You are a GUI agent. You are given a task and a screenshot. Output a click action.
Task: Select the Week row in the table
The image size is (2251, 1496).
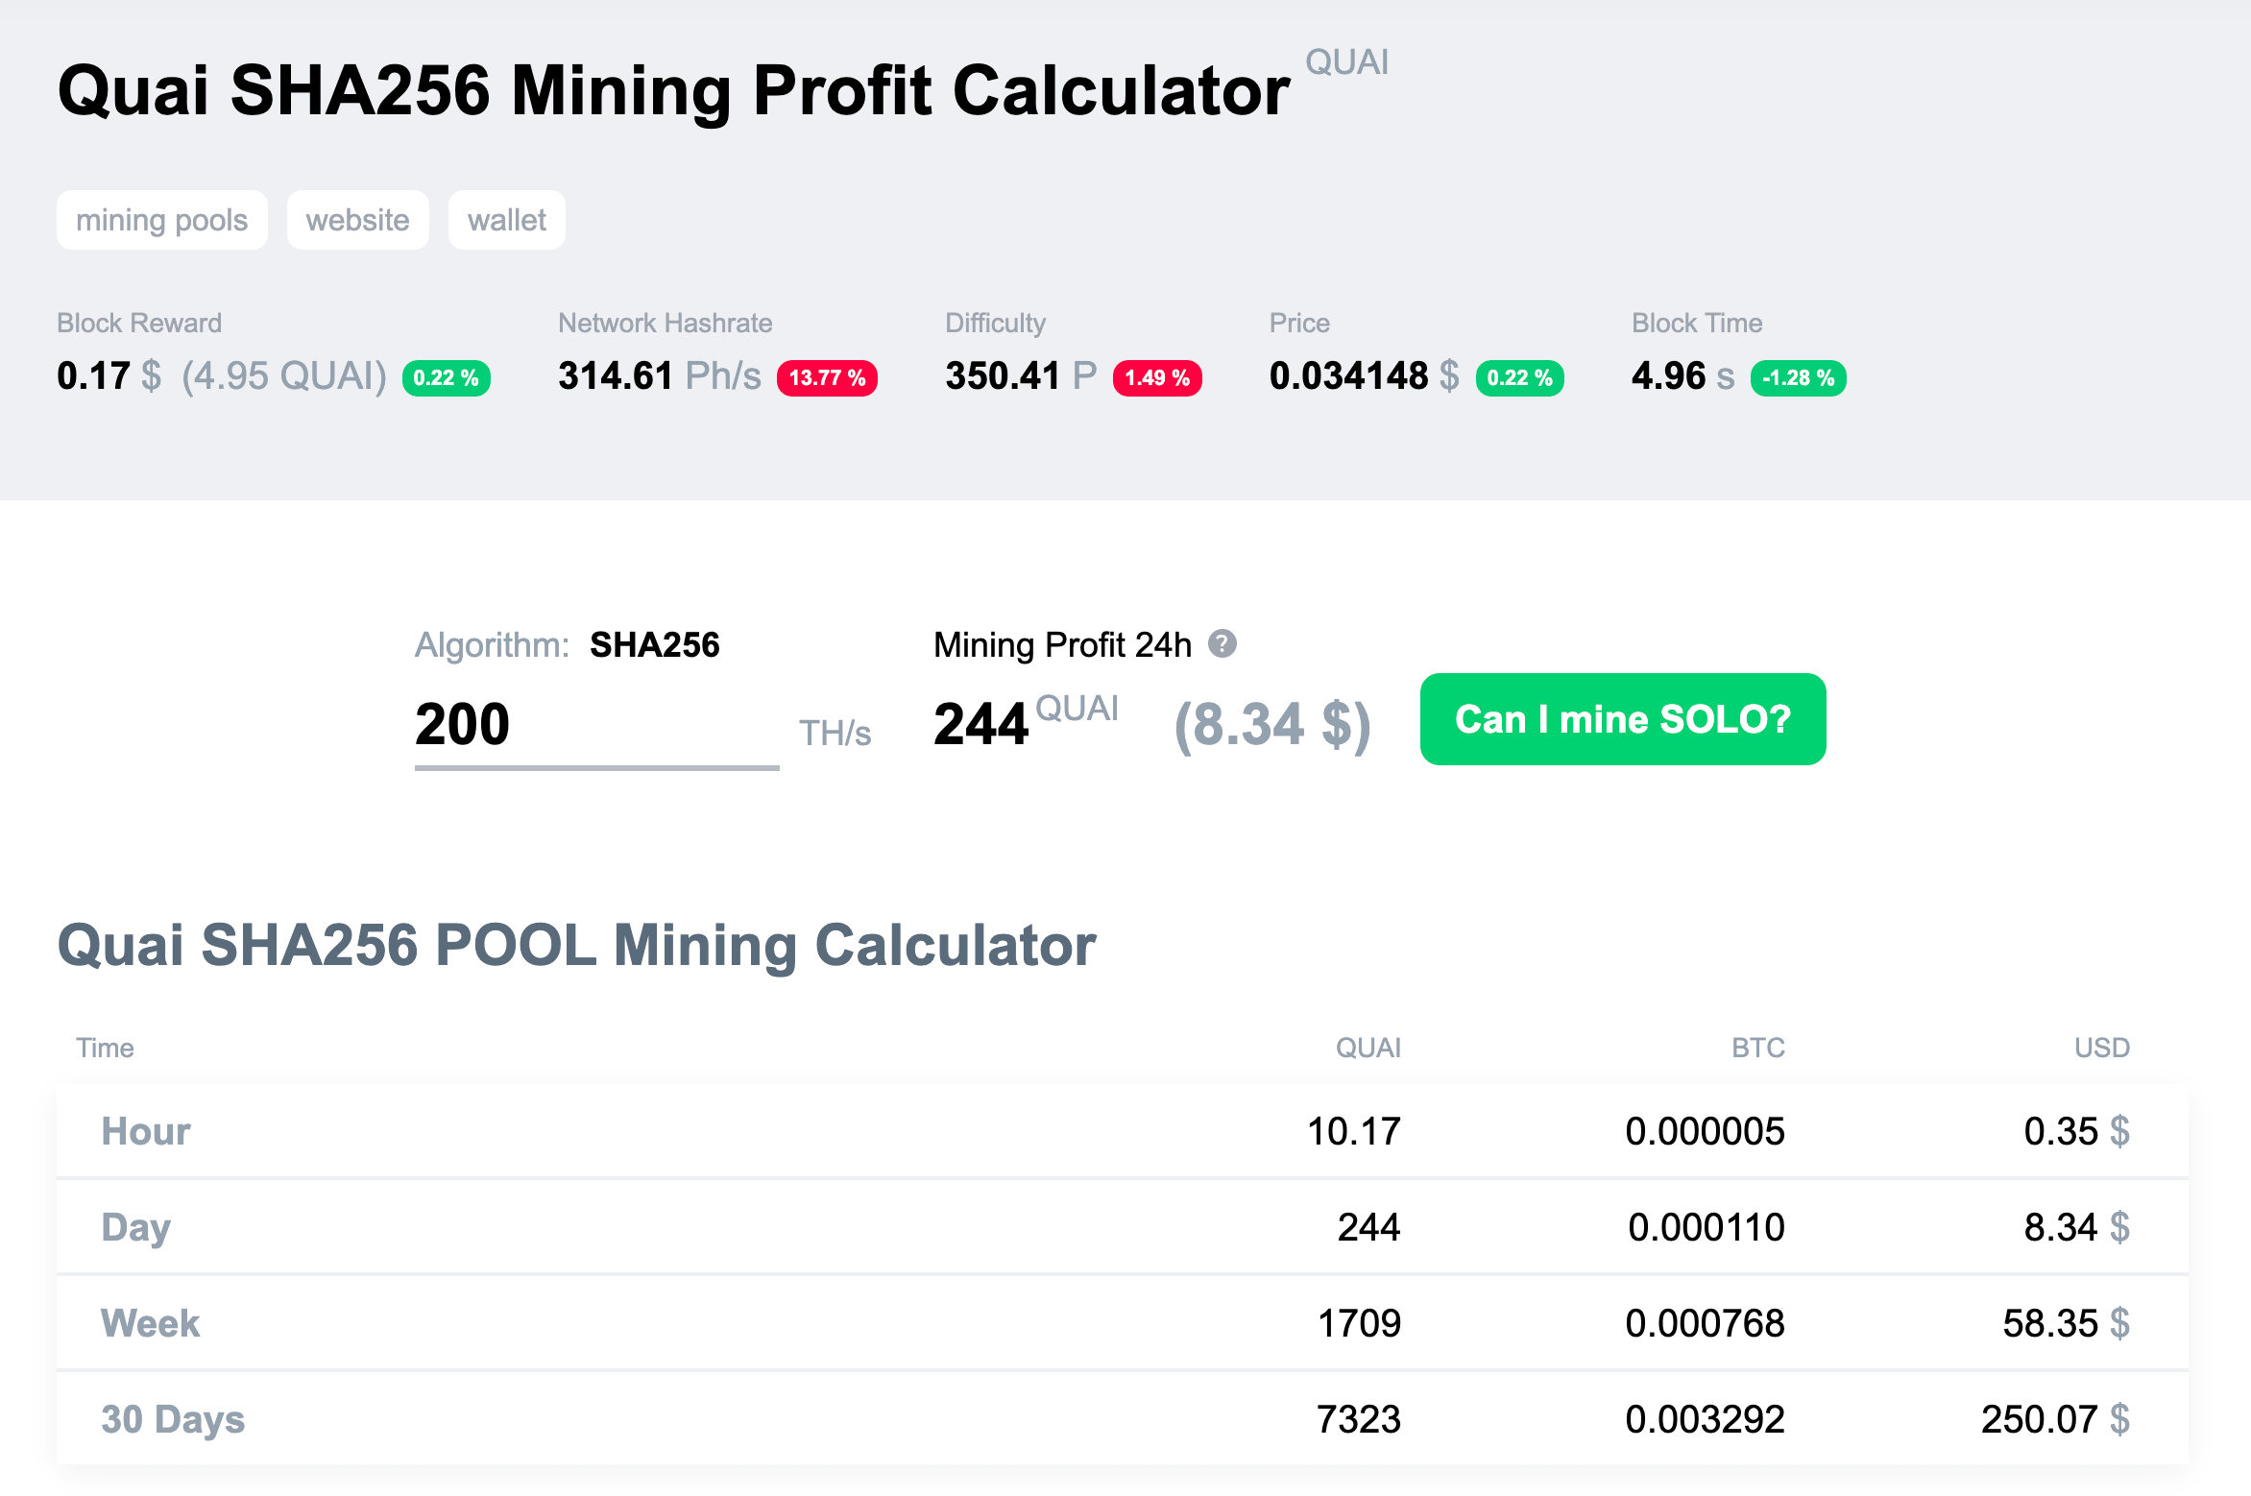[x=150, y=1323]
